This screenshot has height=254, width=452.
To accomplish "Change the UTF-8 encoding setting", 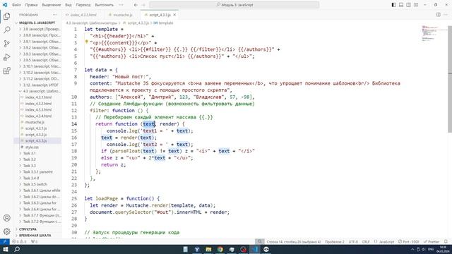I will (x=353, y=241).
